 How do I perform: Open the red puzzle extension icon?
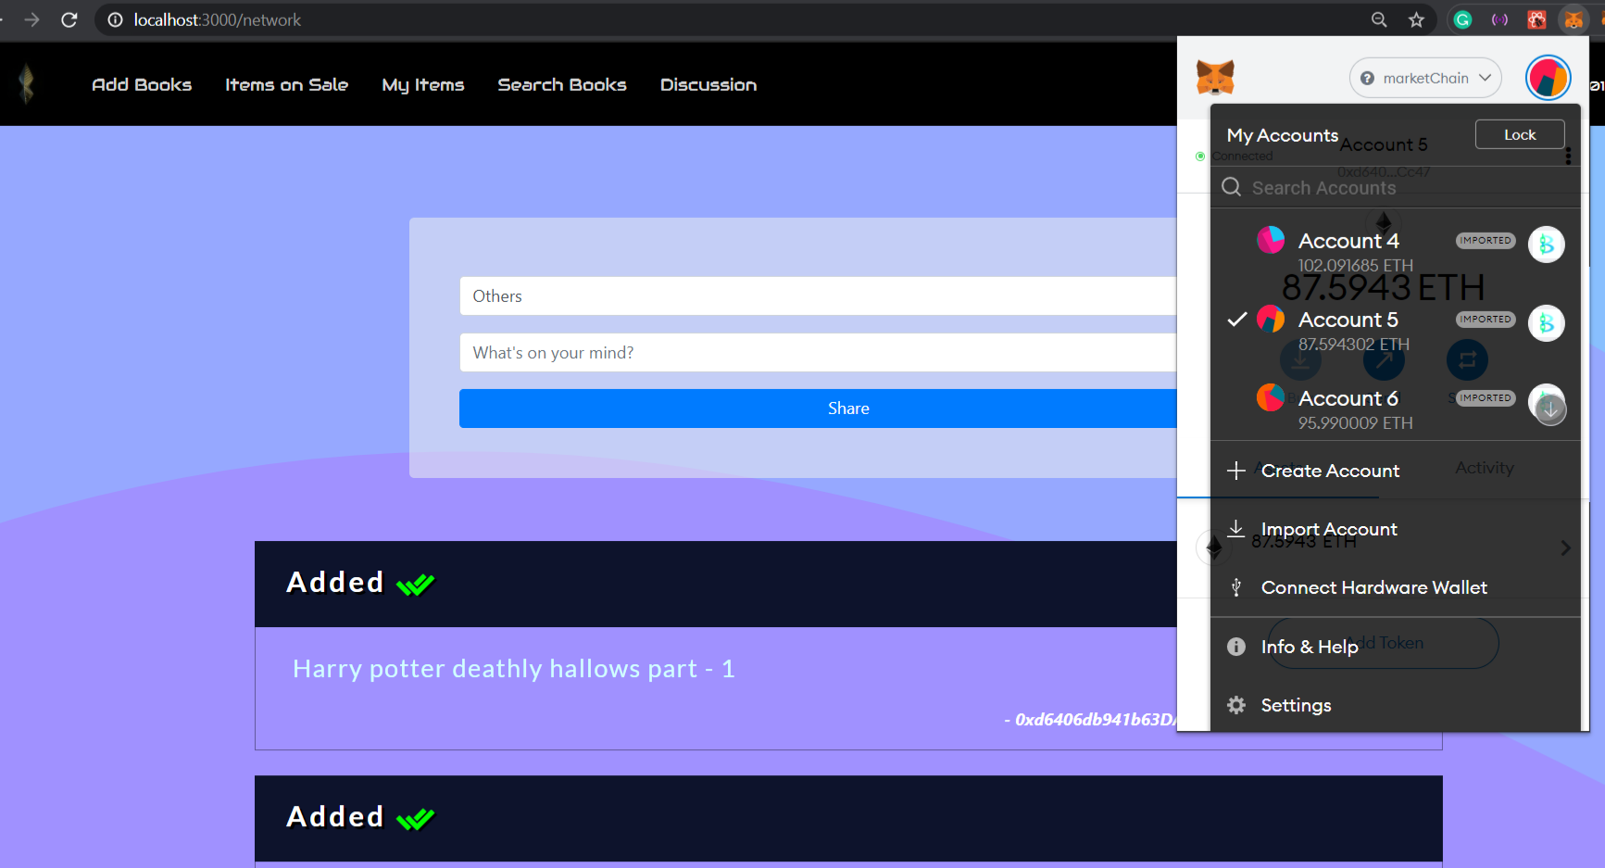[1536, 19]
